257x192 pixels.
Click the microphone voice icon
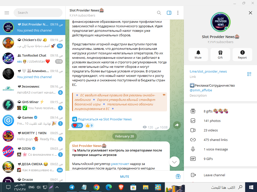click(193, 149)
